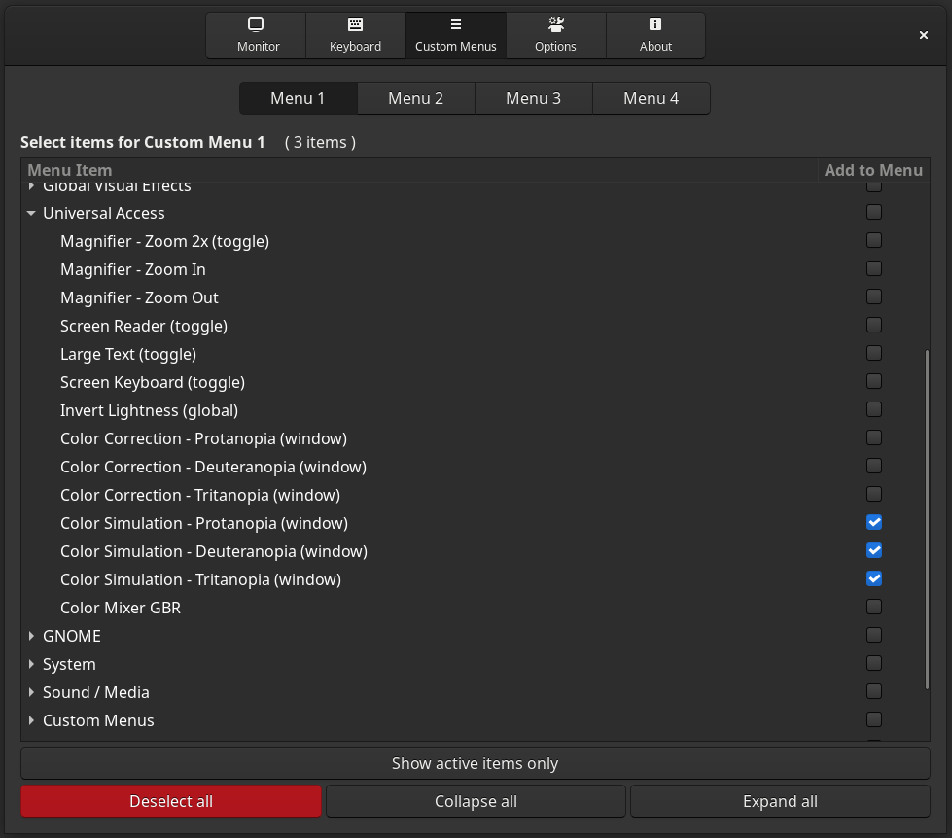
Task: Open the Options tab label
Action: click(555, 47)
